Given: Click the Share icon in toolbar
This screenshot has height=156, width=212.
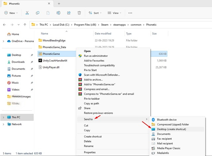Looking at the screenshot, I should [69, 13].
